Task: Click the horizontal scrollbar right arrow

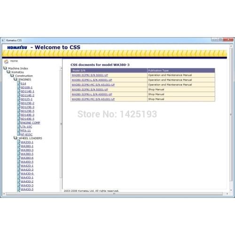Action: point(227,194)
